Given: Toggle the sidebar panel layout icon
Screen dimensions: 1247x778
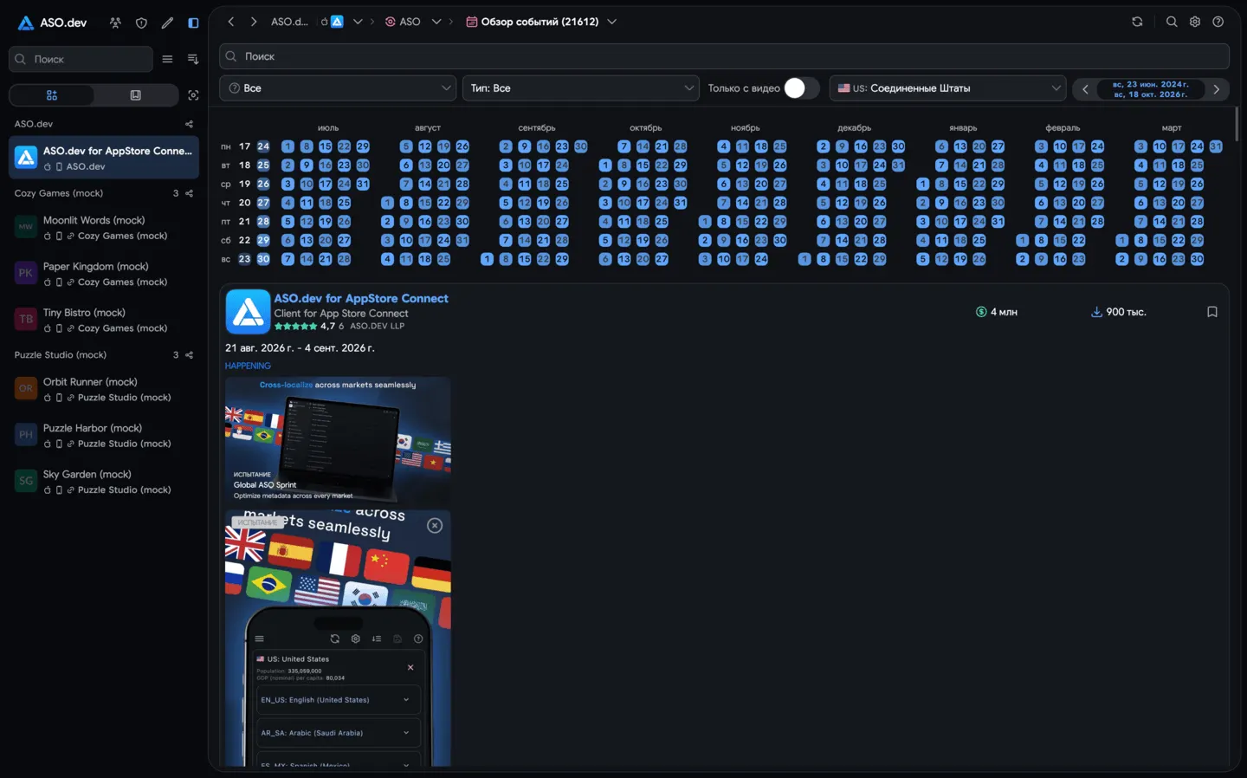Looking at the screenshot, I should tap(193, 23).
